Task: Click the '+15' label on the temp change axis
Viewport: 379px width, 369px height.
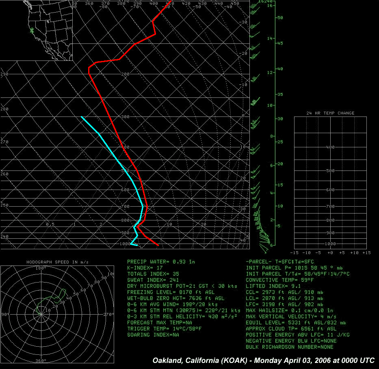Action: click(x=366, y=252)
